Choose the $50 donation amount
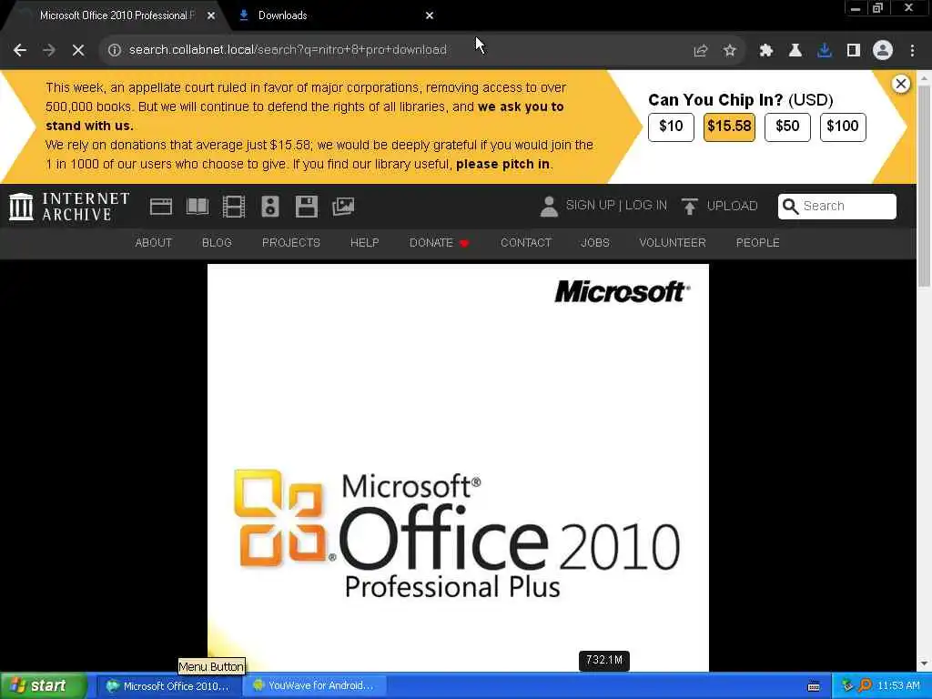 pos(787,127)
